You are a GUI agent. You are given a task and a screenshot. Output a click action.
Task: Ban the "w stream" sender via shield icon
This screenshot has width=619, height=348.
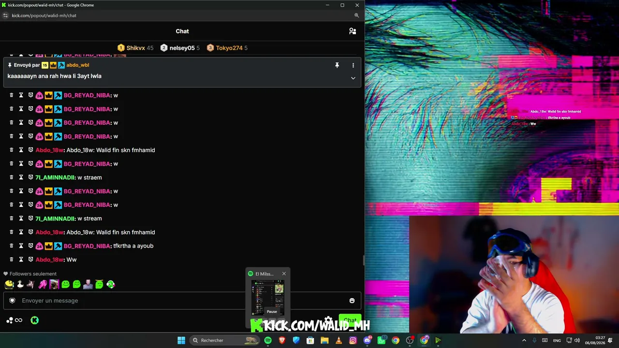30,218
